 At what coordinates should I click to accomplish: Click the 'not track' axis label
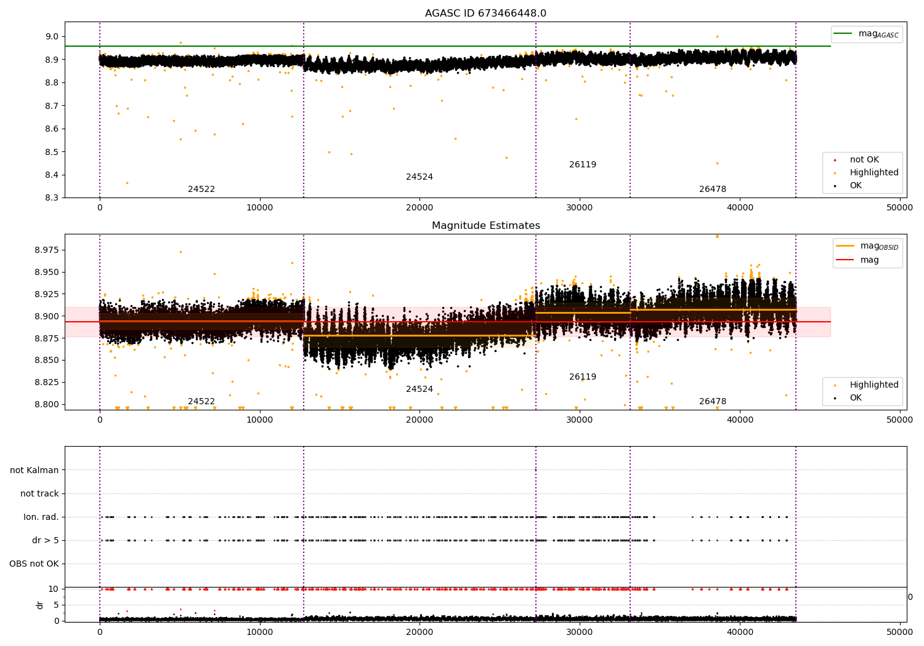pos(39,493)
